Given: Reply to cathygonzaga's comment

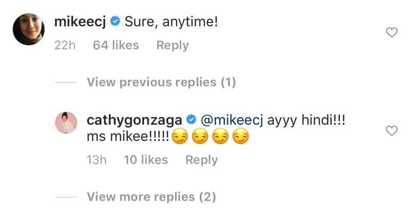Looking at the screenshot, I should tap(201, 160).
